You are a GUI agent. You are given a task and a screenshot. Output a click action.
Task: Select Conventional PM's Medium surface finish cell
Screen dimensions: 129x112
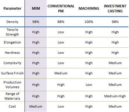61,73
